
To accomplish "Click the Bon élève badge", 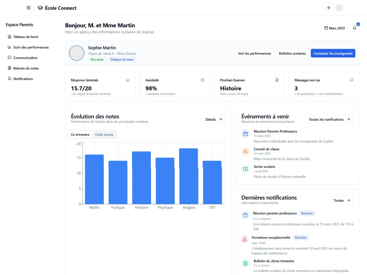I will [x=97, y=59].
